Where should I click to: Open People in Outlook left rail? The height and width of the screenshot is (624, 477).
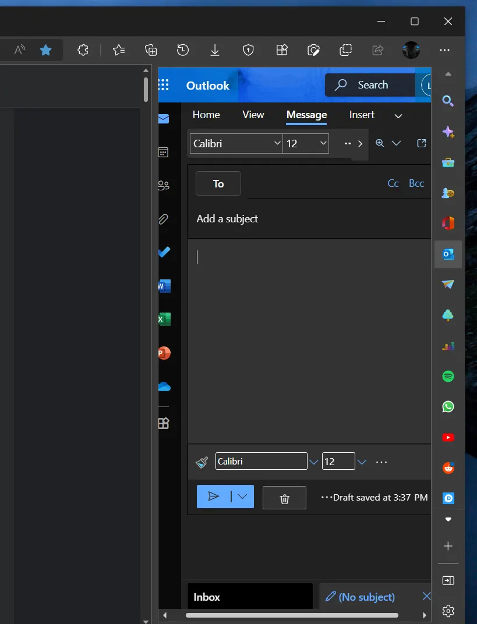tap(164, 186)
